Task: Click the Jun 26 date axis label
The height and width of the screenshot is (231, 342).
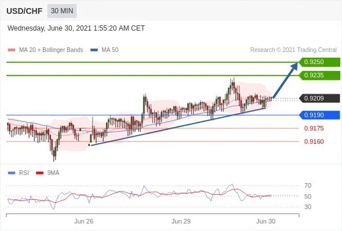Action: tap(83, 221)
